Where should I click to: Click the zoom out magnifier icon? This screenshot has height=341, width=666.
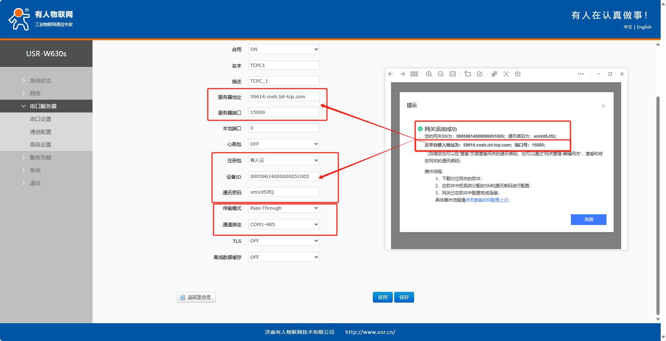coord(441,74)
